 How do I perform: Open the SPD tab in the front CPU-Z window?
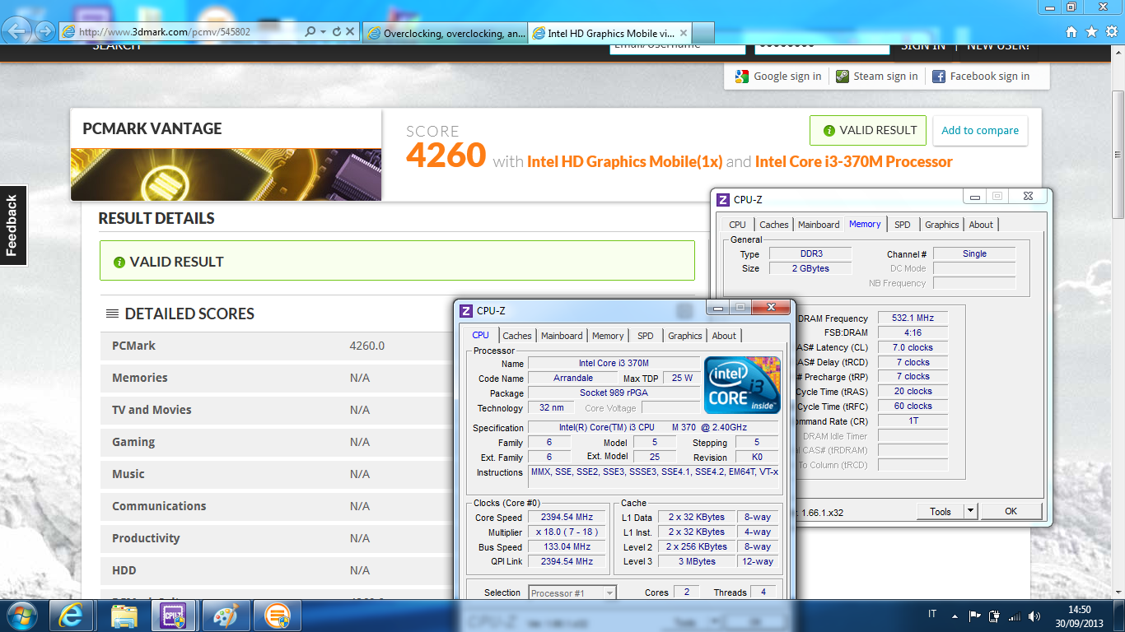point(646,336)
